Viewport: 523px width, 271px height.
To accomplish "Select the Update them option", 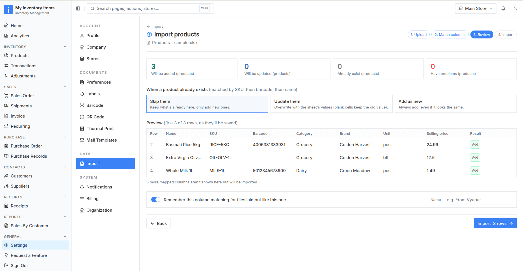I will (x=331, y=104).
